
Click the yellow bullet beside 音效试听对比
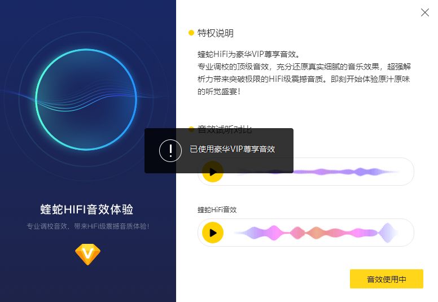click(191, 129)
